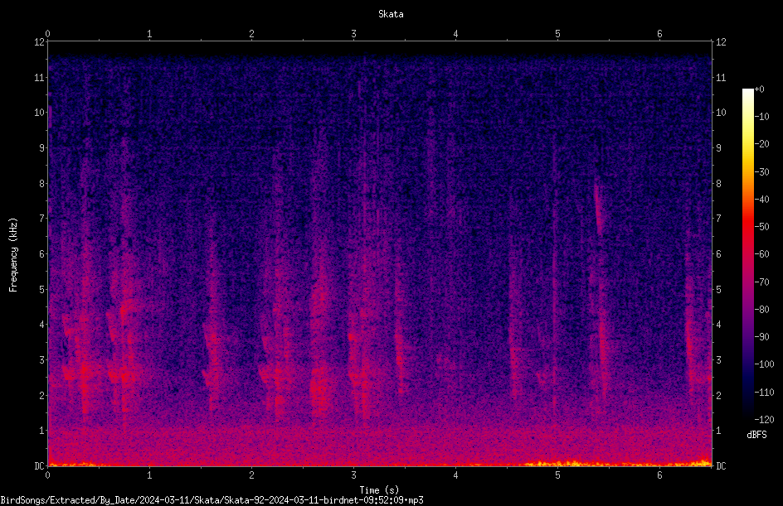Screen dimensions: 783x506
Task: Click the Skata title above the spectrogram
Action: coord(391,14)
